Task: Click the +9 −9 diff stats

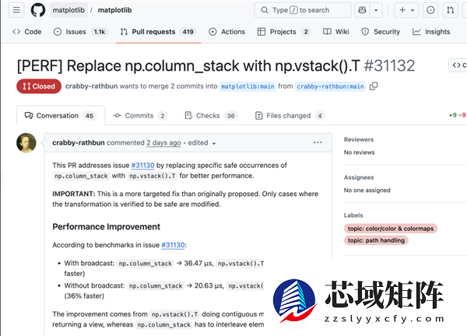Action: [x=457, y=115]
